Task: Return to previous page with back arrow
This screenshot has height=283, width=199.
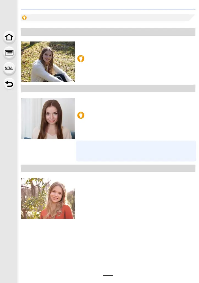Action: point(9,84)
